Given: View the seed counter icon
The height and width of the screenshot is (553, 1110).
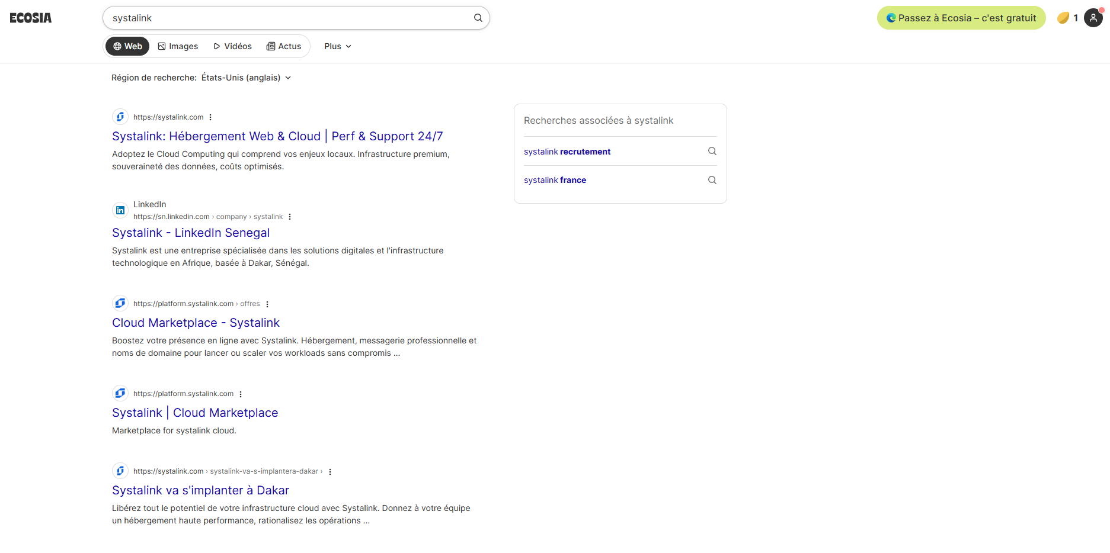Looking at the screenshot, I should (1063, 18).
